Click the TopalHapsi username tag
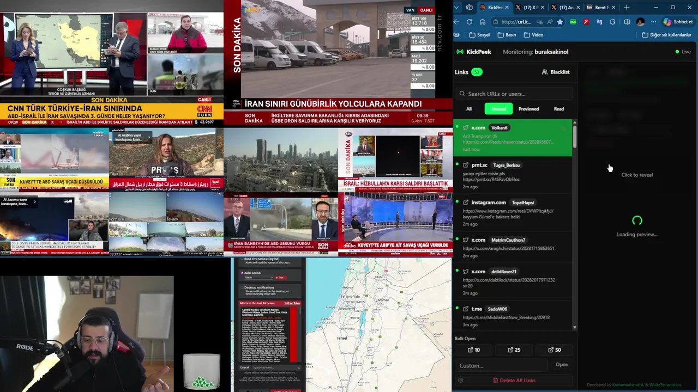 (x=523, y=203)
